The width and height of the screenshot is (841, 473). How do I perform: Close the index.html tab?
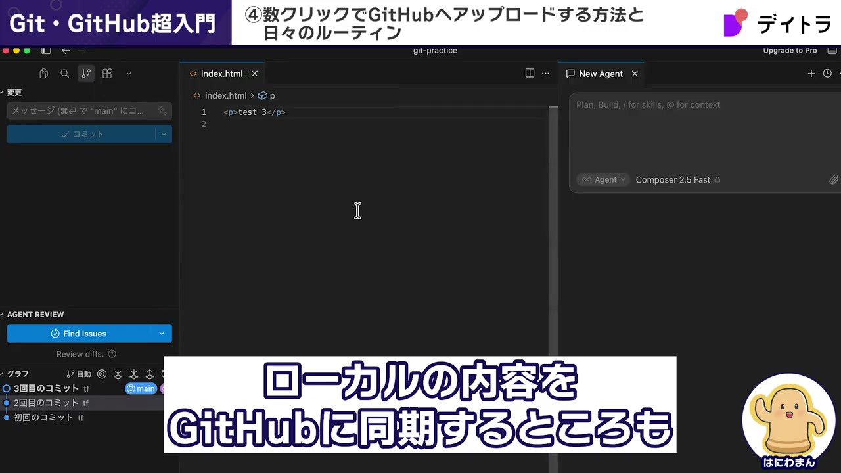[x=254, y=74]
